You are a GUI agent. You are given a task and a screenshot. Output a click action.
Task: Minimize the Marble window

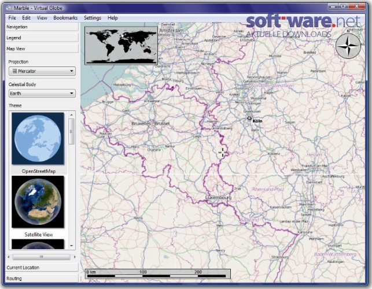click(333, 6)
